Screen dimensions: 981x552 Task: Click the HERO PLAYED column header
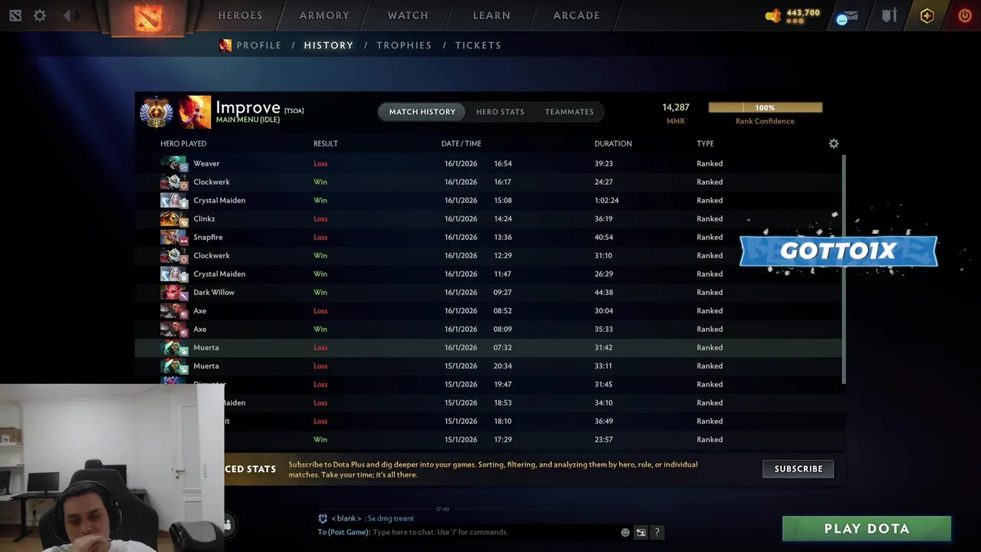click(x=183, y=143)
